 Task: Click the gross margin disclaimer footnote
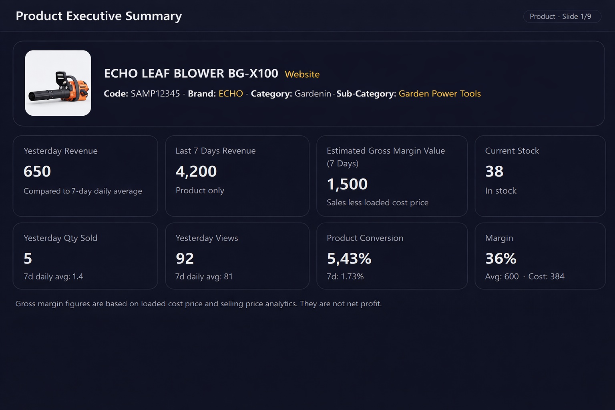[199, 303]
